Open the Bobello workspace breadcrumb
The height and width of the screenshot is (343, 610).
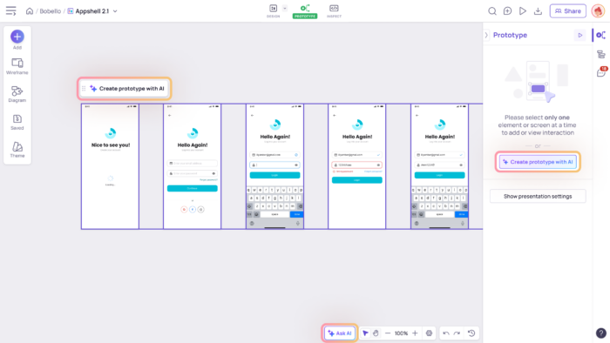(51, 11)
